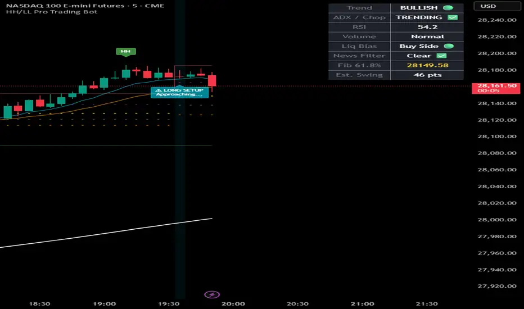Click the latest red candle body
524x309 pixels.
(x=212, y=80)
